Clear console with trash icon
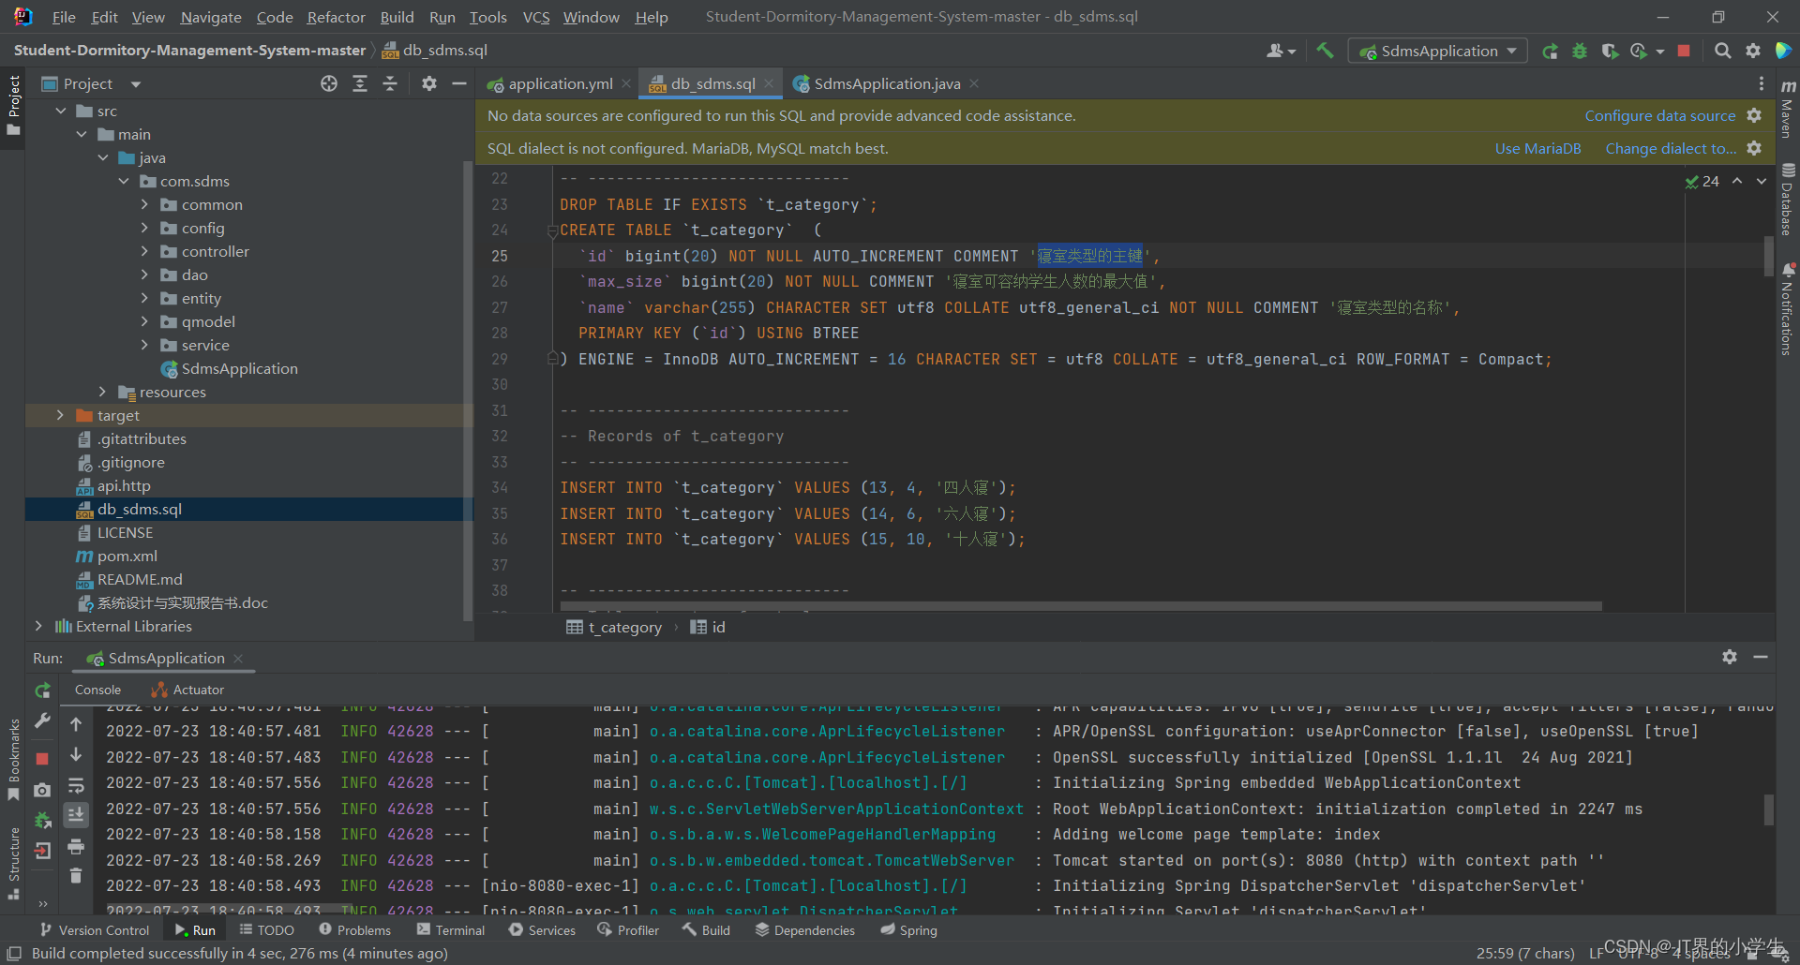The width and height of the screenshot is (1800, 965). [76, 876]
